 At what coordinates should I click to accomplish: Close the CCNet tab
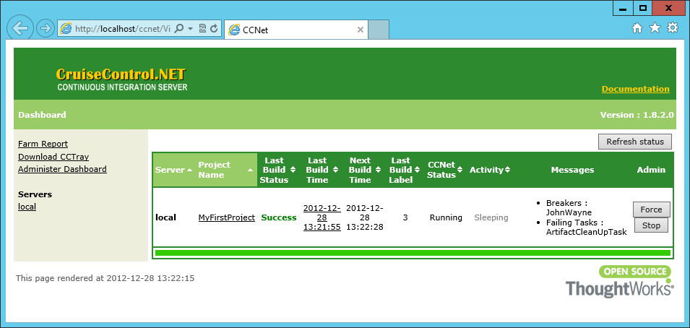pos(361,30)
